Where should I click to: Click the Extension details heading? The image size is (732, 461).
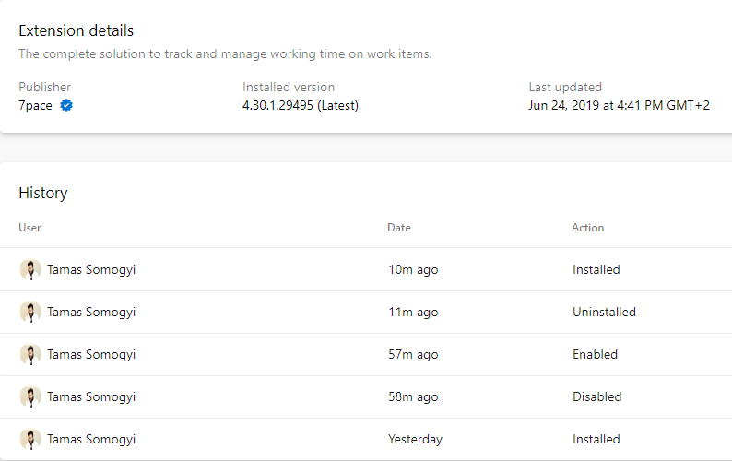77,30
